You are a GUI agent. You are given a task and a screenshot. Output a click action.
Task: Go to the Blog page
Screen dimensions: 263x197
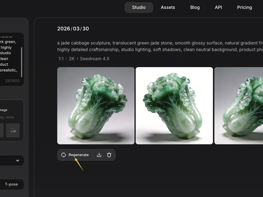(x=195, y=7)
